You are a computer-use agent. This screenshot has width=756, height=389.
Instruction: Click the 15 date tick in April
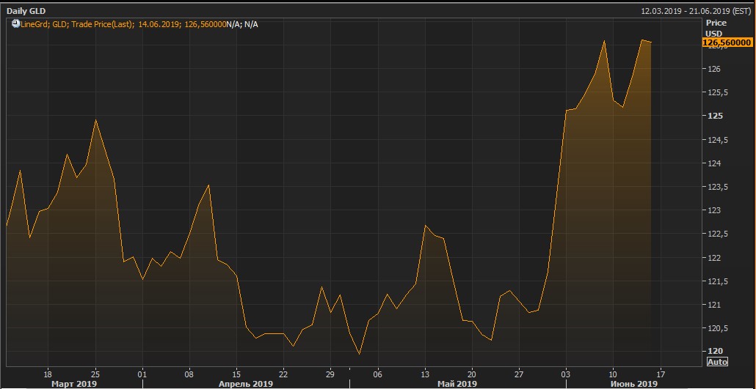point(237,374)
